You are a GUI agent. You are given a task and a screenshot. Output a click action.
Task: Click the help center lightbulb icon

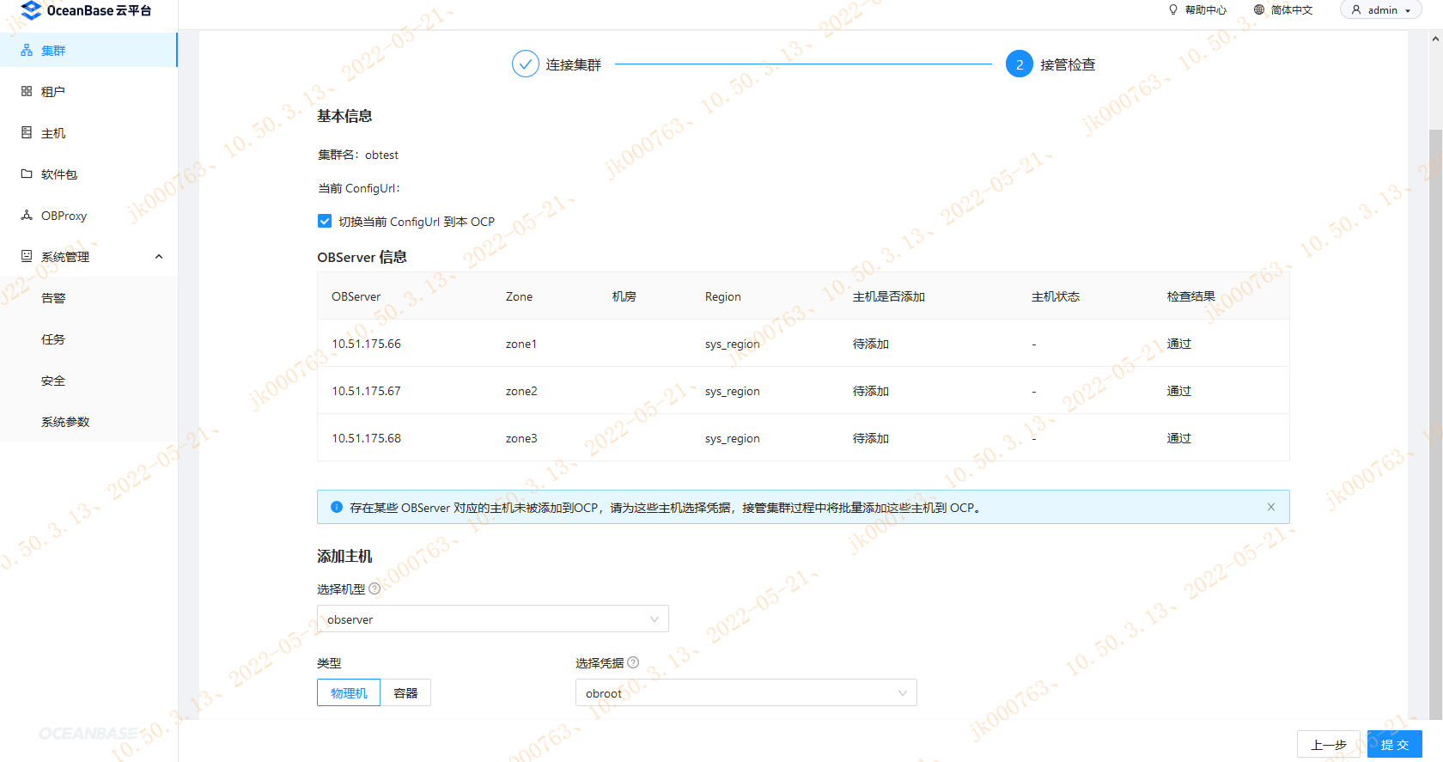coord(1173,10)
